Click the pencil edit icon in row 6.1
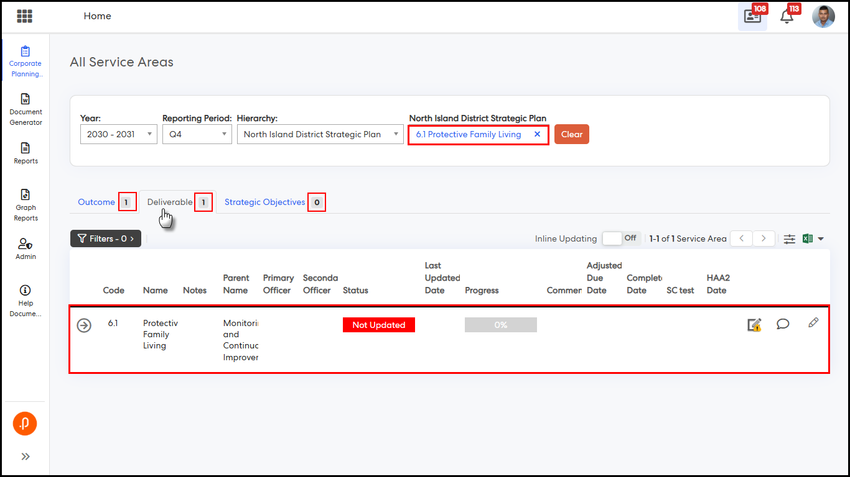 813,323
